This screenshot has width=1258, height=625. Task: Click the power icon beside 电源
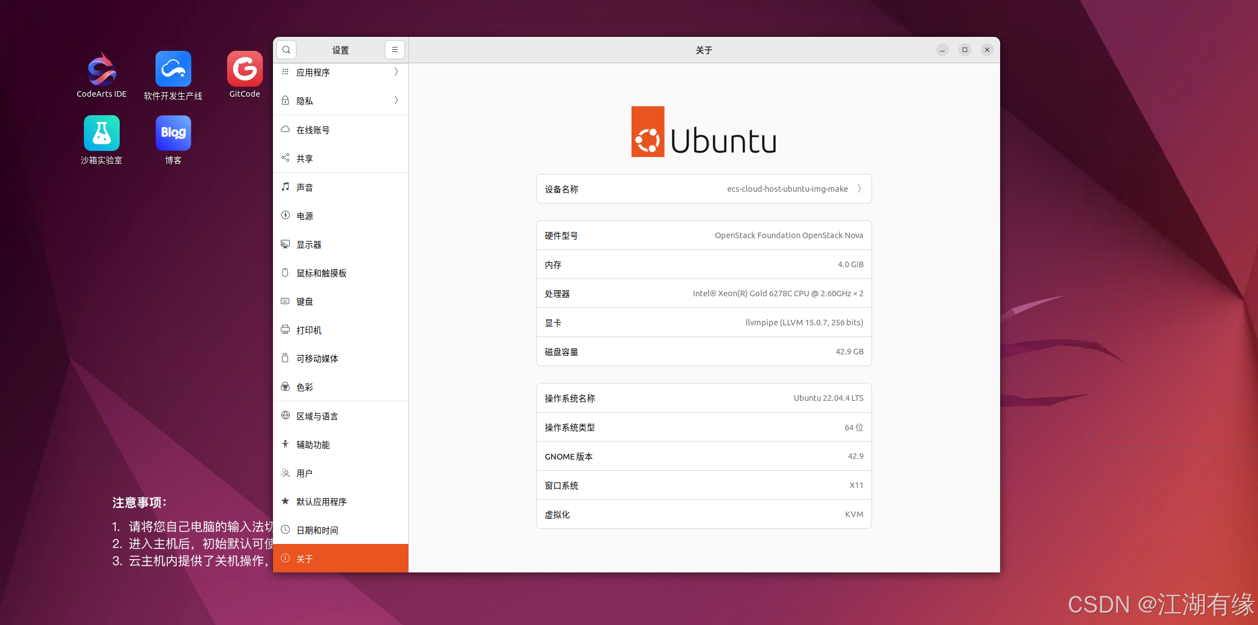pyautogui.click(x=285, y=215)
